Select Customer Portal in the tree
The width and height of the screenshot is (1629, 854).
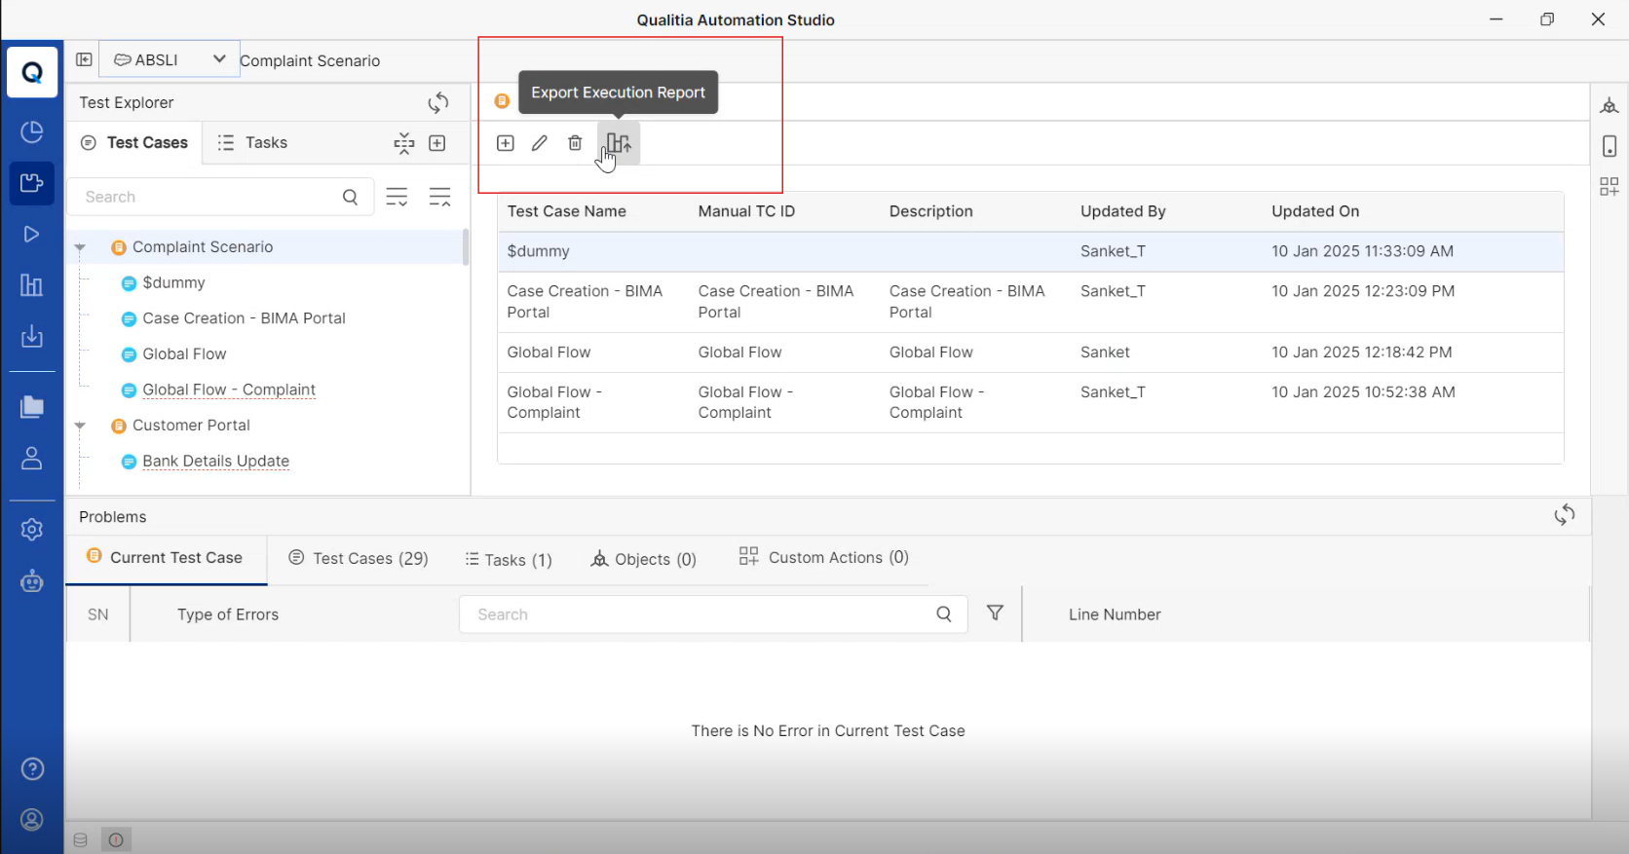(x=191, y=426)
